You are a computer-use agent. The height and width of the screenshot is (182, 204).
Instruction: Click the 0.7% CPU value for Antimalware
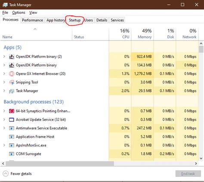125,128
